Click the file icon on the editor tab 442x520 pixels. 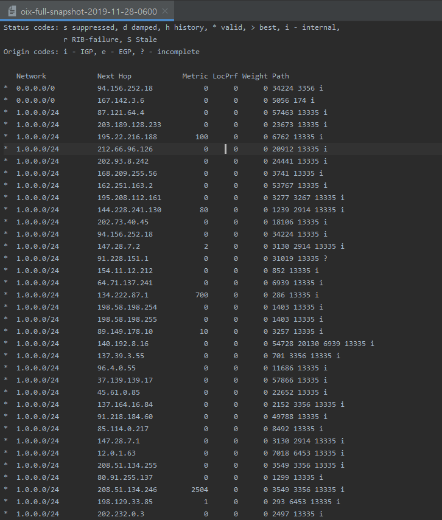pyautogui.click(x=12, y=12)
